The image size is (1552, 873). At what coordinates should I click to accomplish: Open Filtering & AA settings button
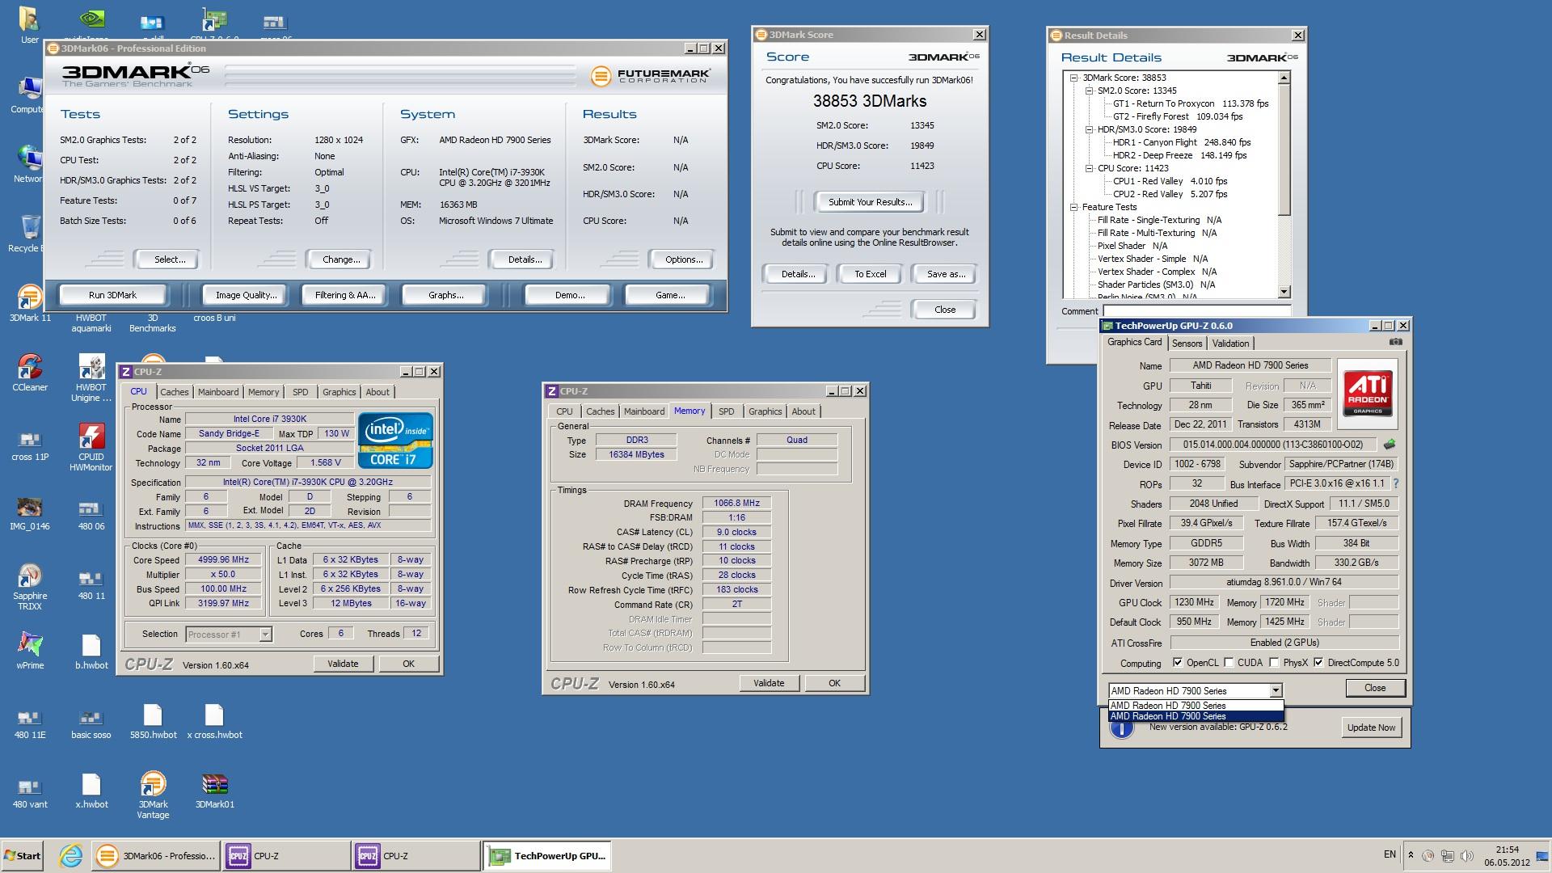pyautogui.click(x=345, y=295)
